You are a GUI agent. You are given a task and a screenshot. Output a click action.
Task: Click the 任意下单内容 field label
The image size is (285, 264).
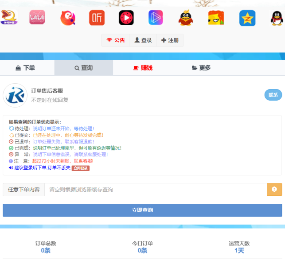[24, 190]
